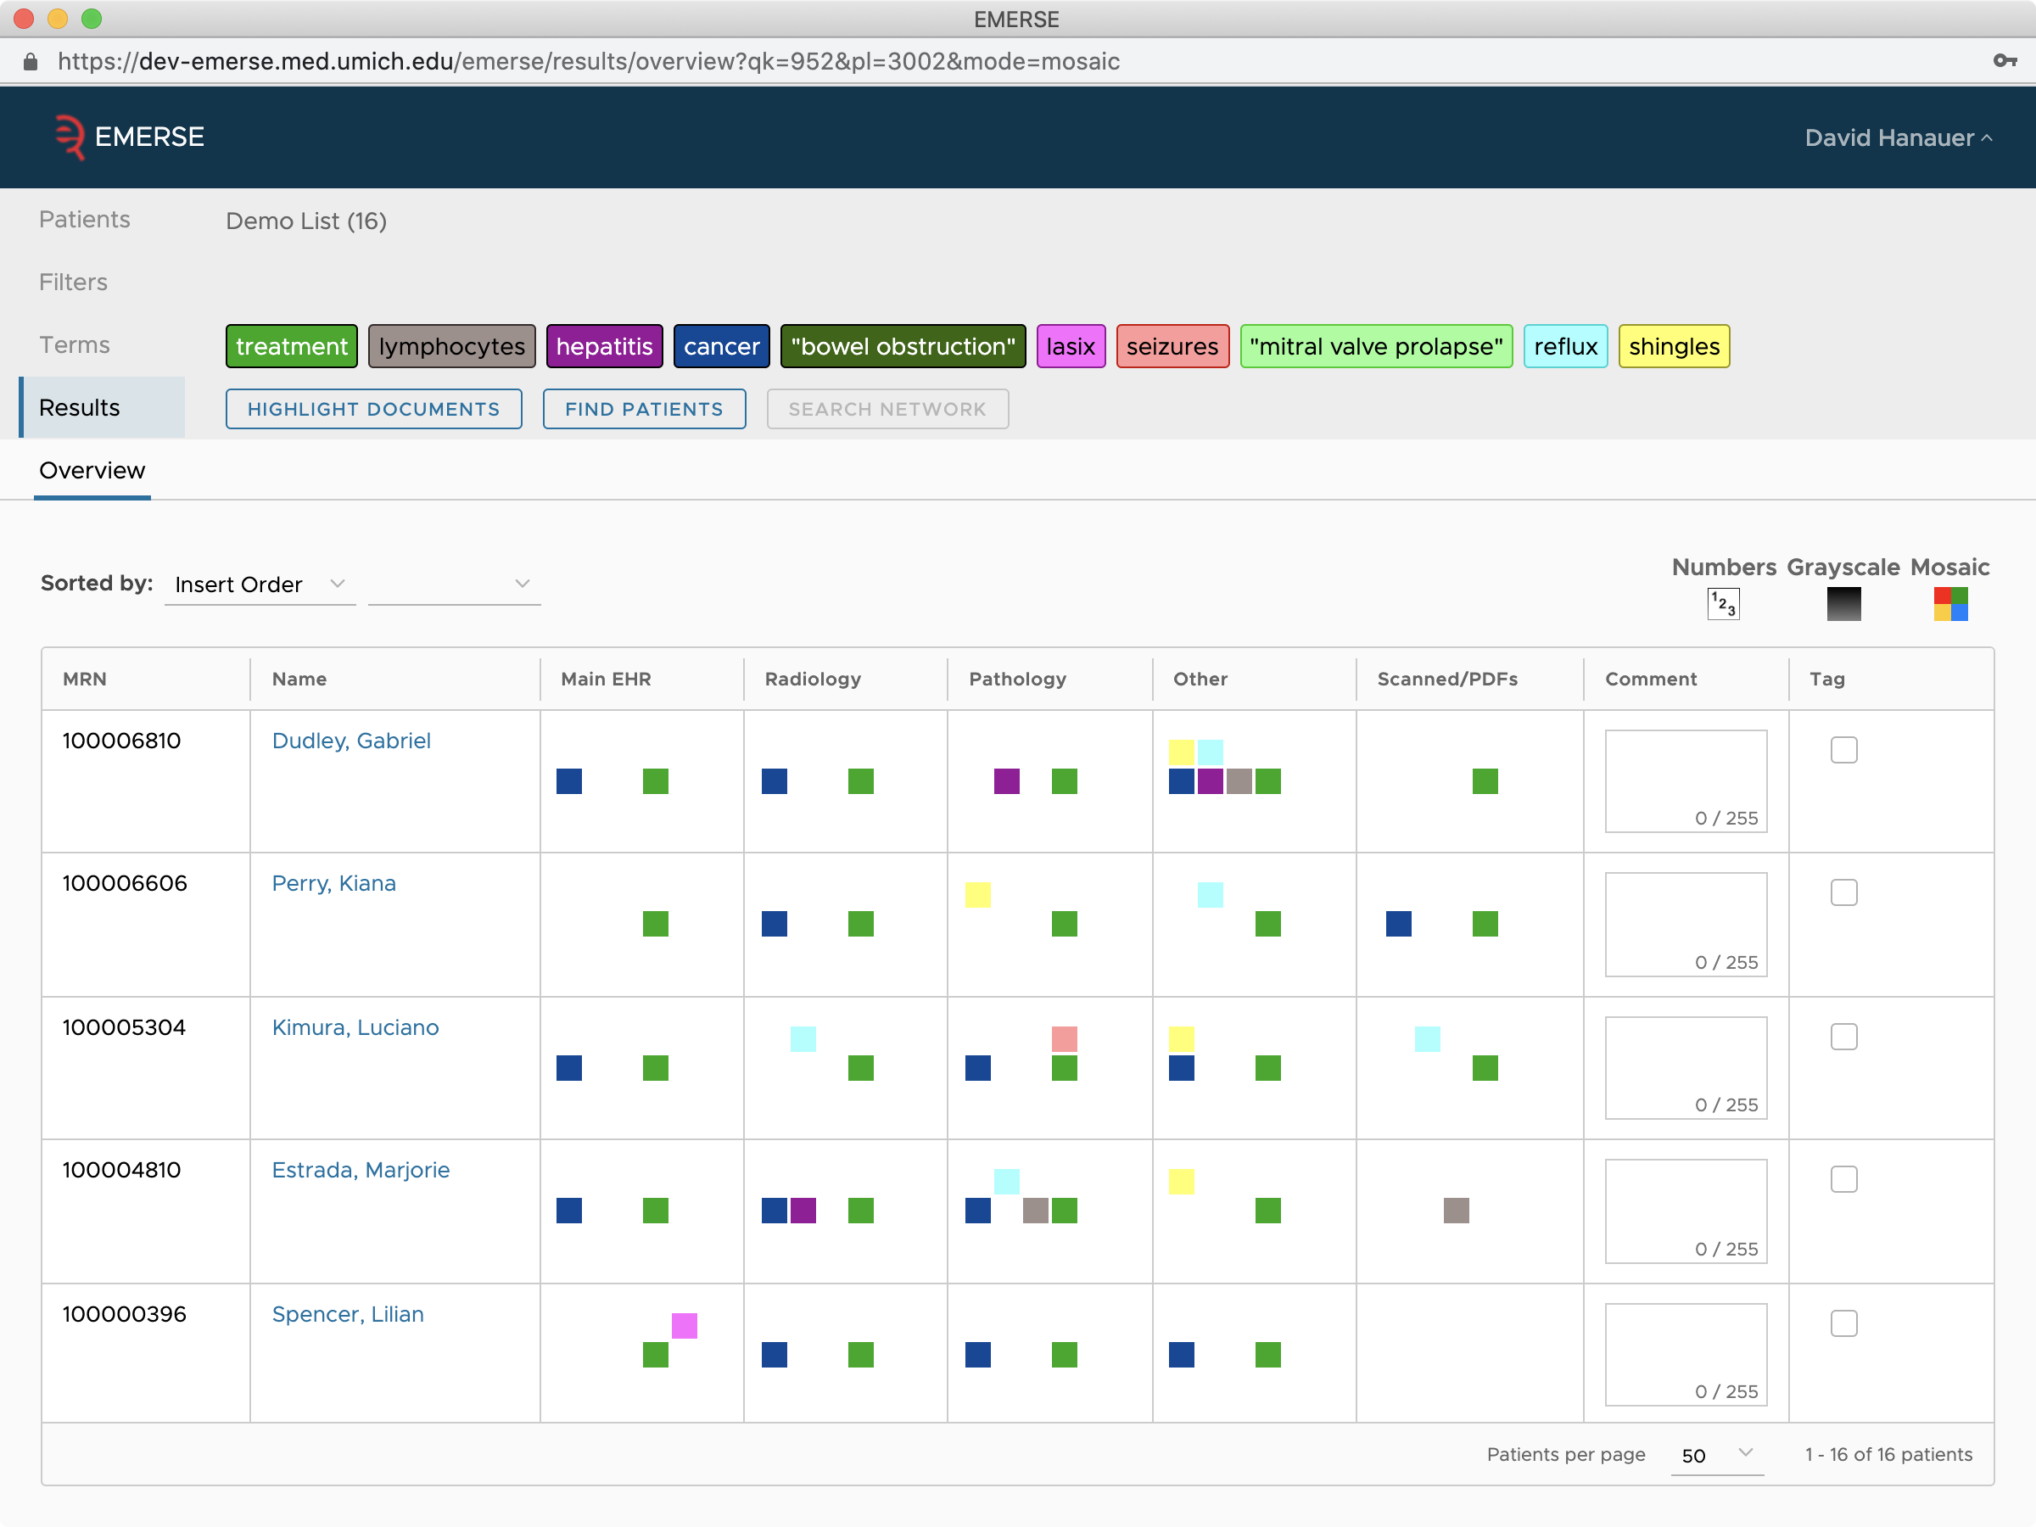Open patient Estrada, Marjorie link
Image resolution: width=2036 pixels, height=1527 pixels.
point(361,1170)
